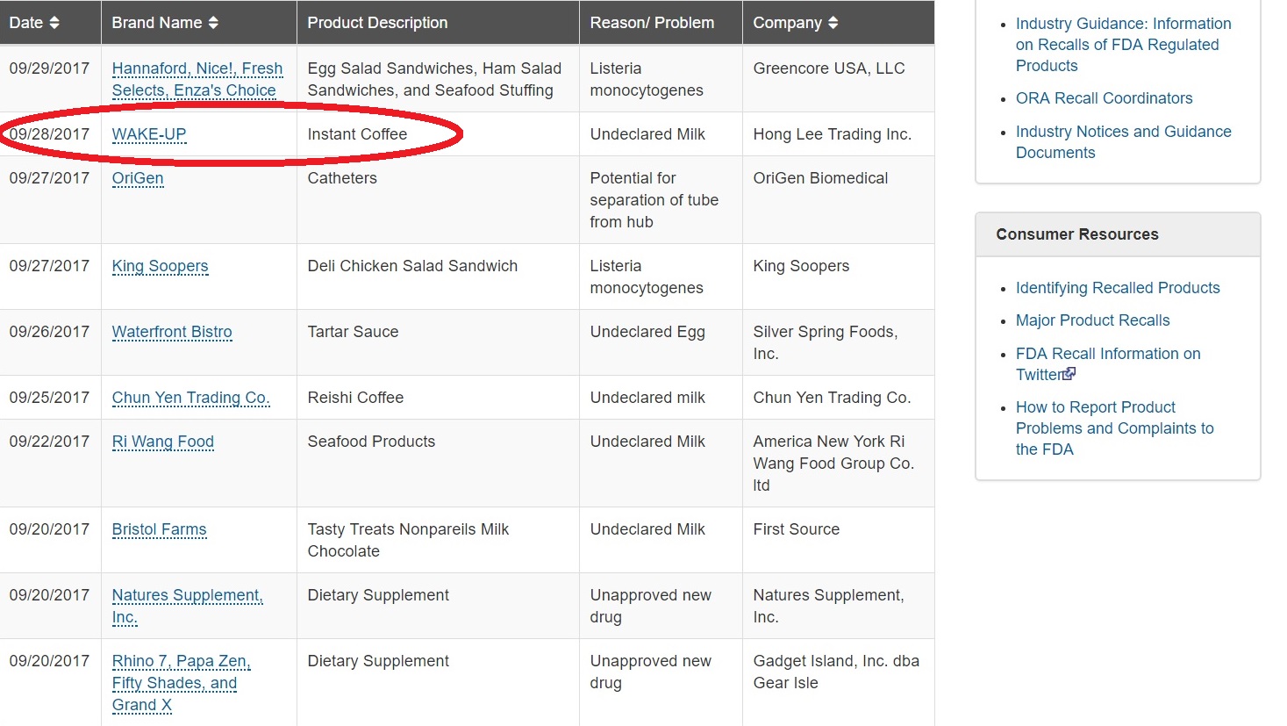Select Deli Chicken Salad Sandwich cell
The width and height of the screenshot is (1287, 726).
(x=438, y=277)
